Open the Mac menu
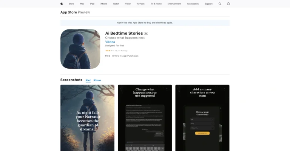 pos(82,4)
